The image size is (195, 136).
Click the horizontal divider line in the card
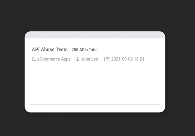tap(95, 105)
